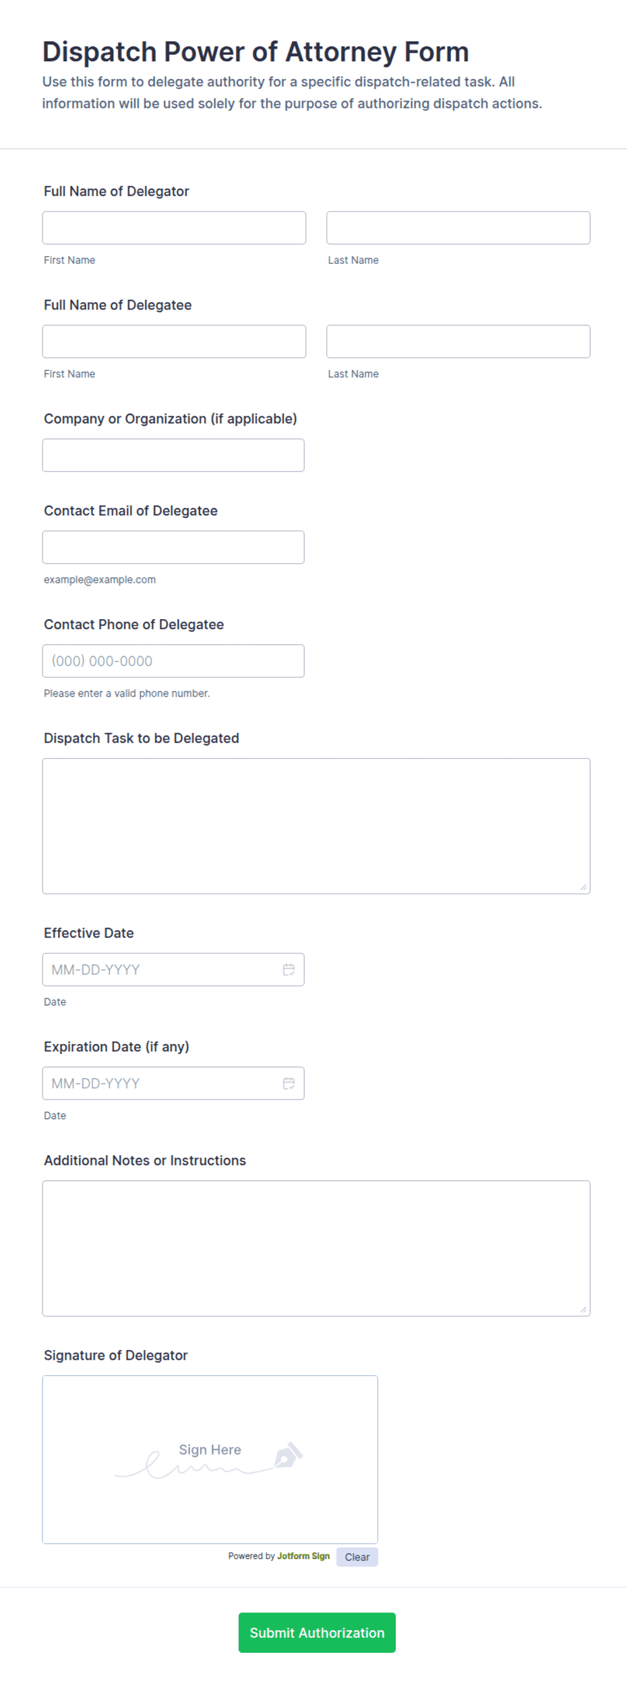Image resolution: width=627 pixels, height=1686 pixels.
Task: Open the Effective Date calendar picker icon
Action: coord(289,969)
